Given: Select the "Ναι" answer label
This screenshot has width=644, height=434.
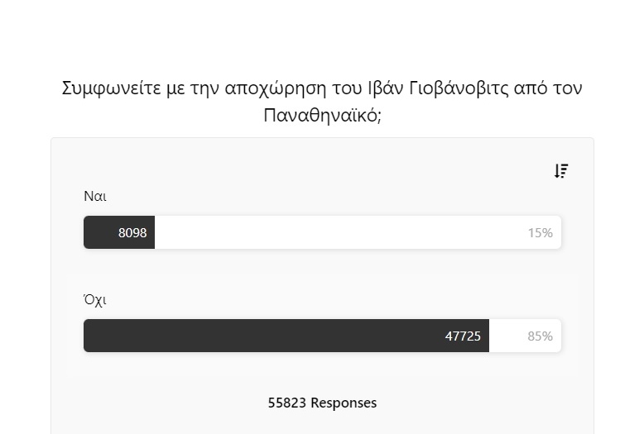Looking at the screenshot, I should [x=95, y=197].
